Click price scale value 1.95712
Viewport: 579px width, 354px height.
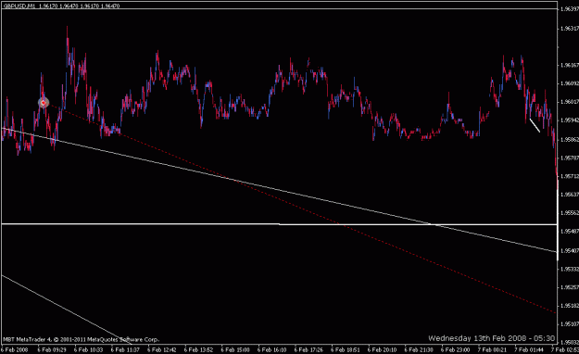click(569, 176)
